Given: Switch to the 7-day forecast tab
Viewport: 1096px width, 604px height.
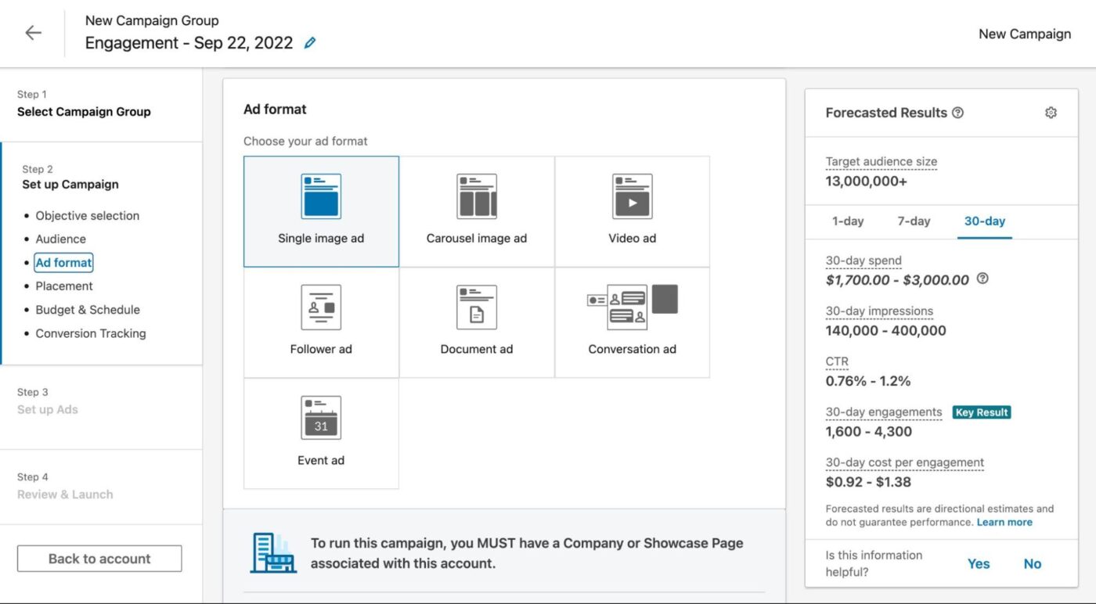Looking at the screenshot, I should [914, 221].
